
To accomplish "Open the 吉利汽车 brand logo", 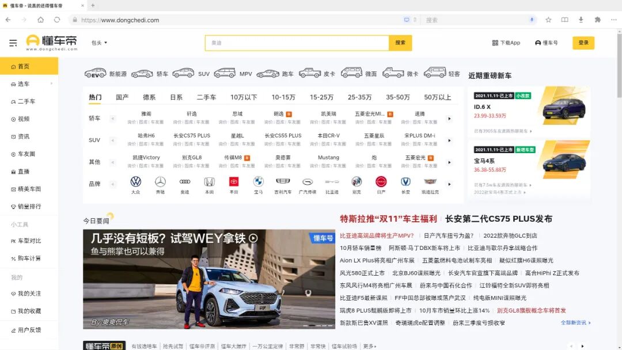I will [283, 181].
